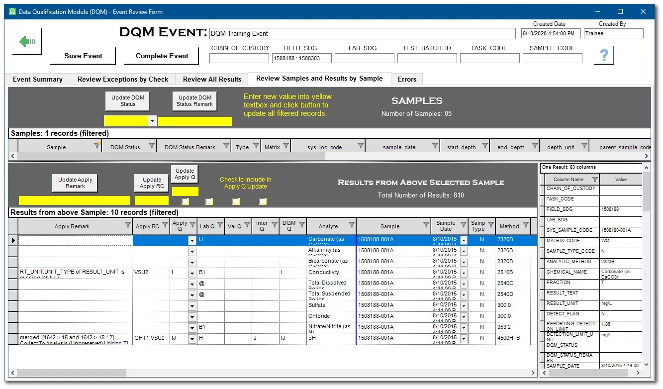Viewport: 663px width, 389px height.
Task: Click the DQM Event name input field
Action: 363,34
